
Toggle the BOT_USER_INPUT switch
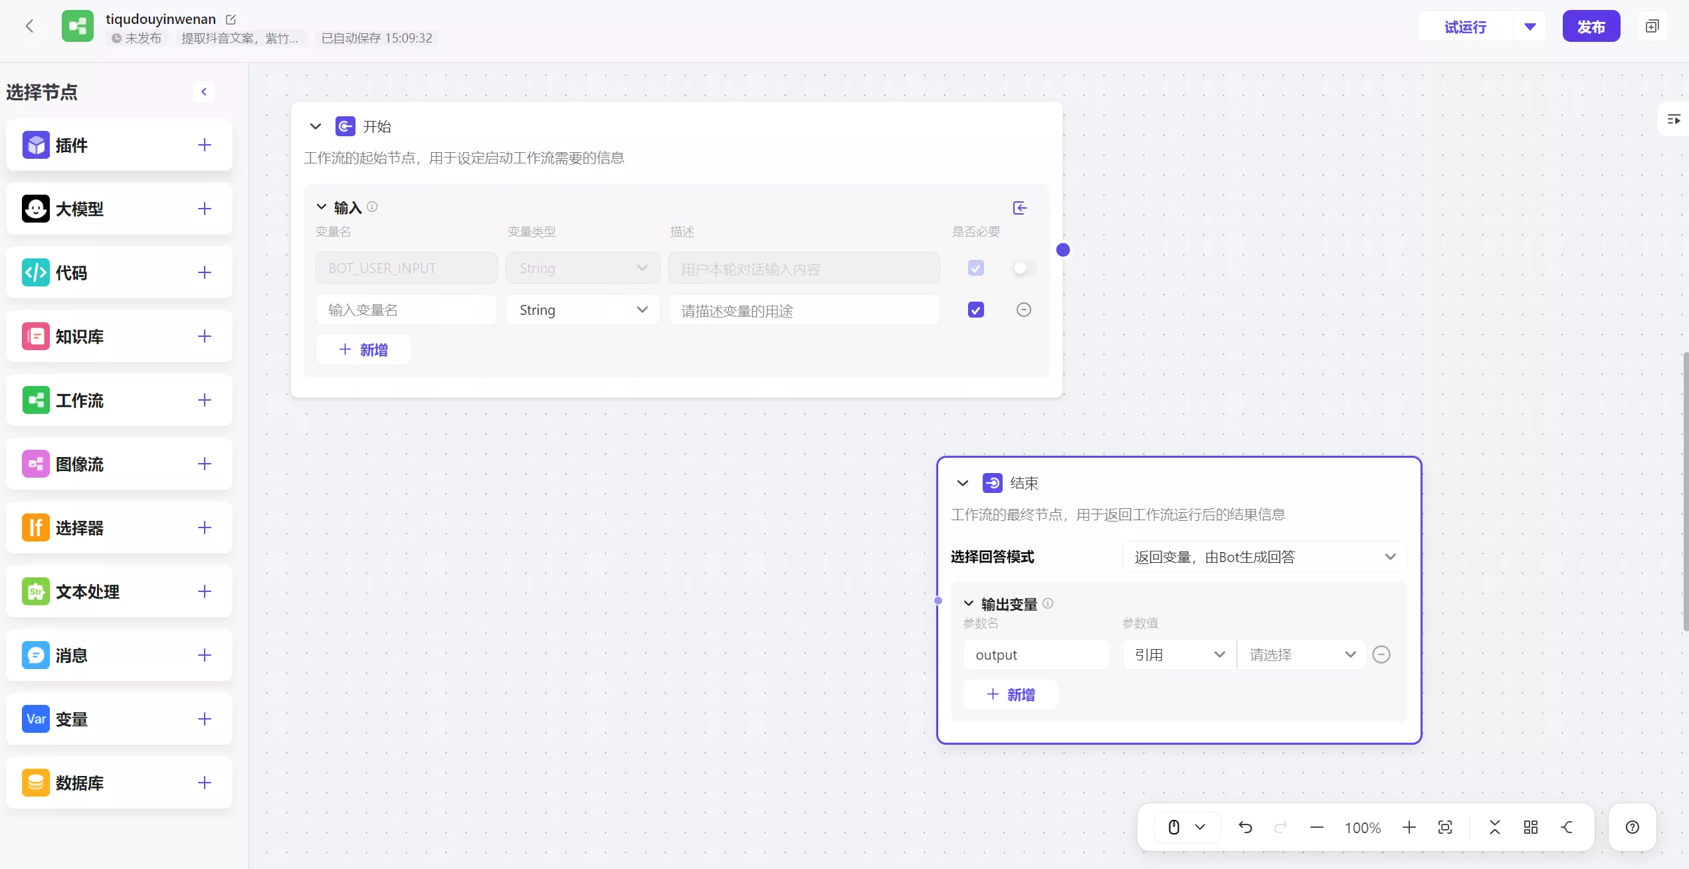[1024, 268]
